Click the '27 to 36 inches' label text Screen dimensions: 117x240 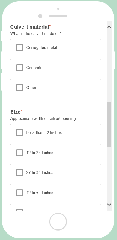[x=40, y=173]
